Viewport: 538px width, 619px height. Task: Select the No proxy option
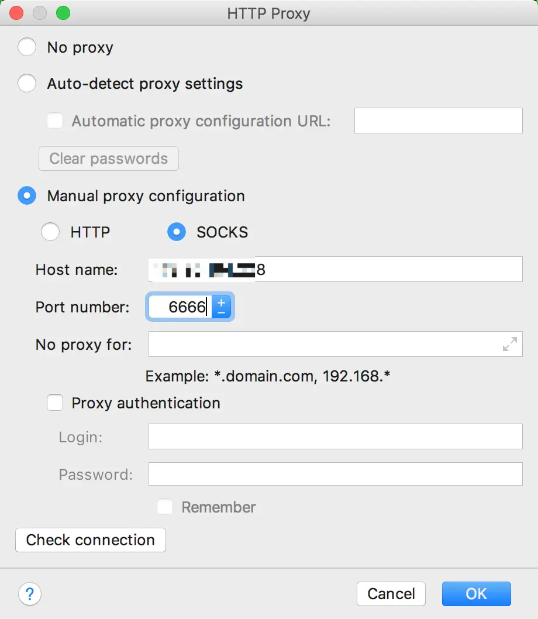pyautogui.click(x=27, y=47)
